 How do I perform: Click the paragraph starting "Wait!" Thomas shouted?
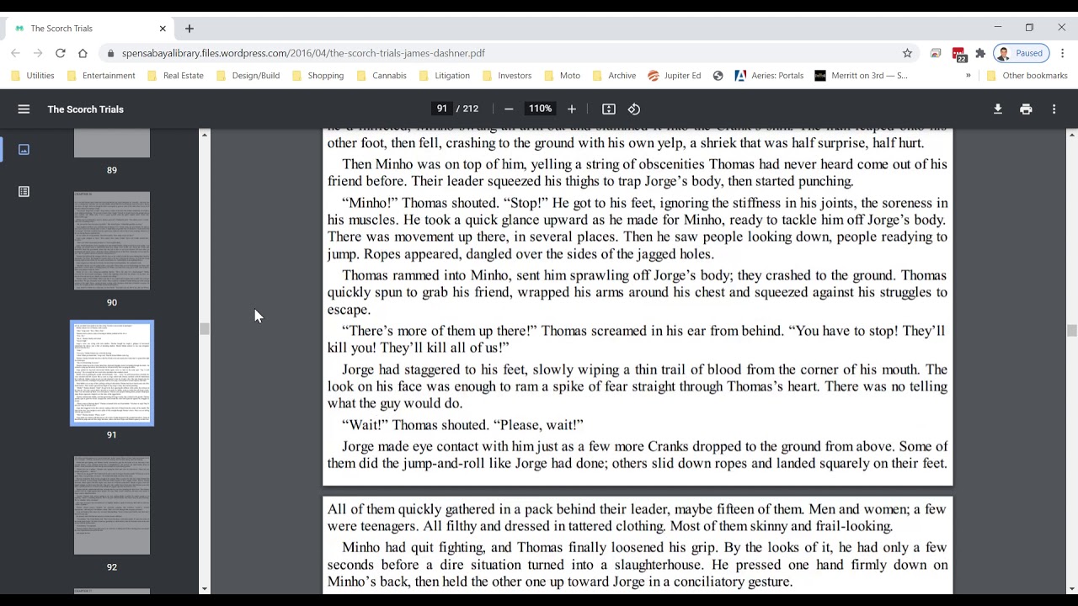[462, 425]
